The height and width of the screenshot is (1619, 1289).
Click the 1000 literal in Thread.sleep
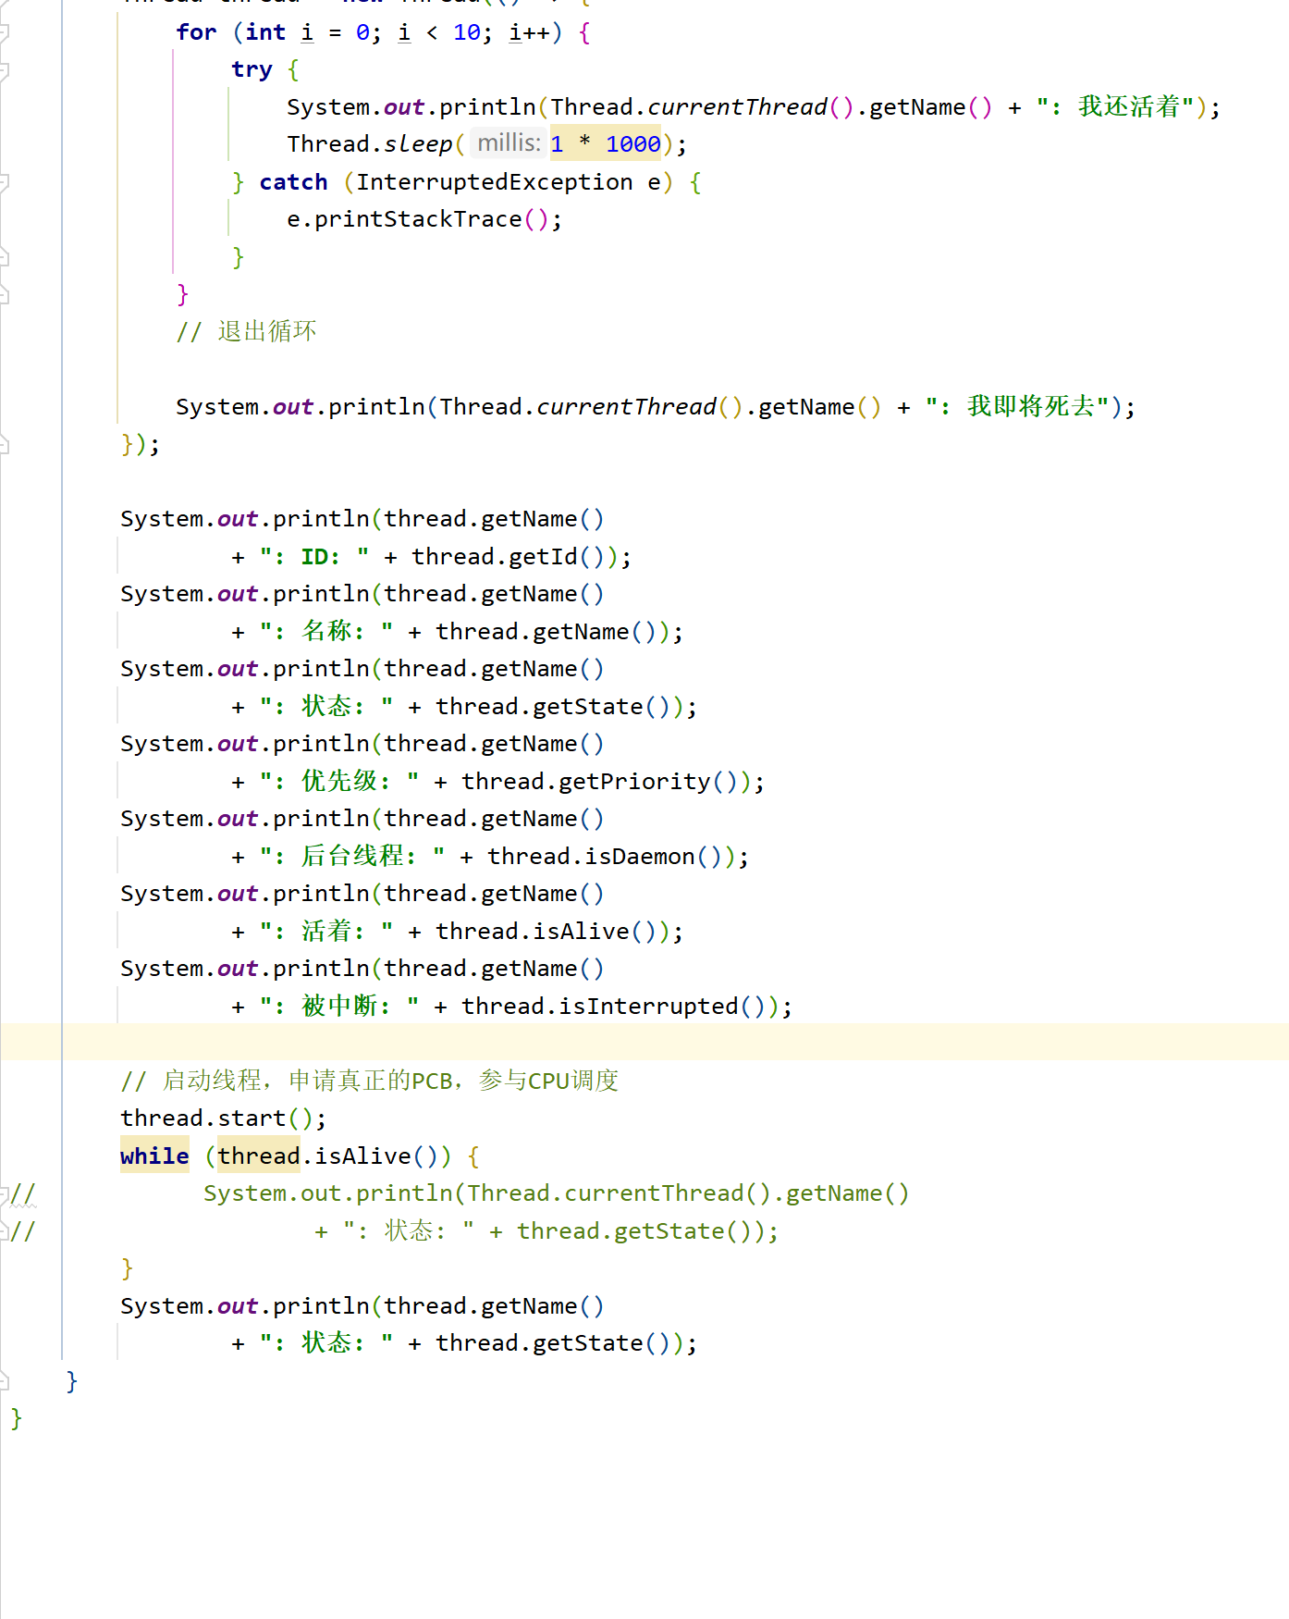pos(632,144)
